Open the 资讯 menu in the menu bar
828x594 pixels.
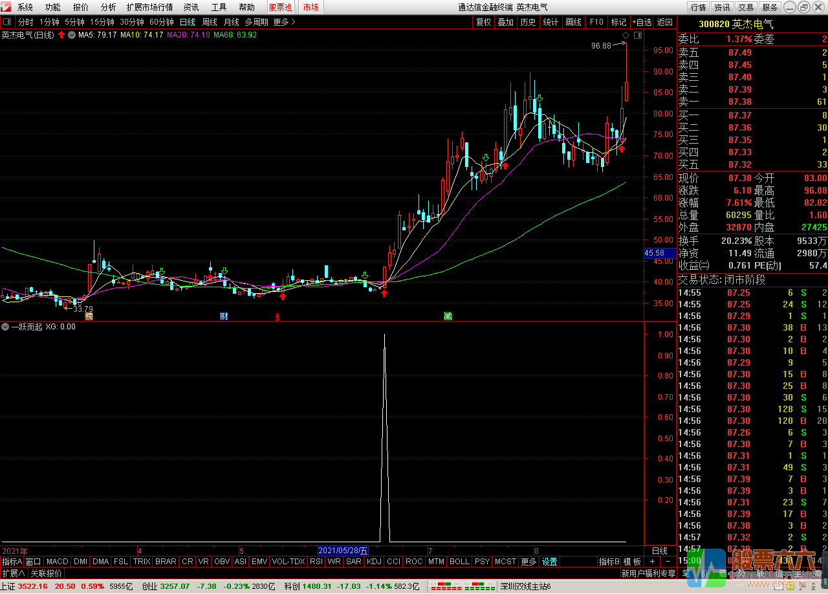191,8
